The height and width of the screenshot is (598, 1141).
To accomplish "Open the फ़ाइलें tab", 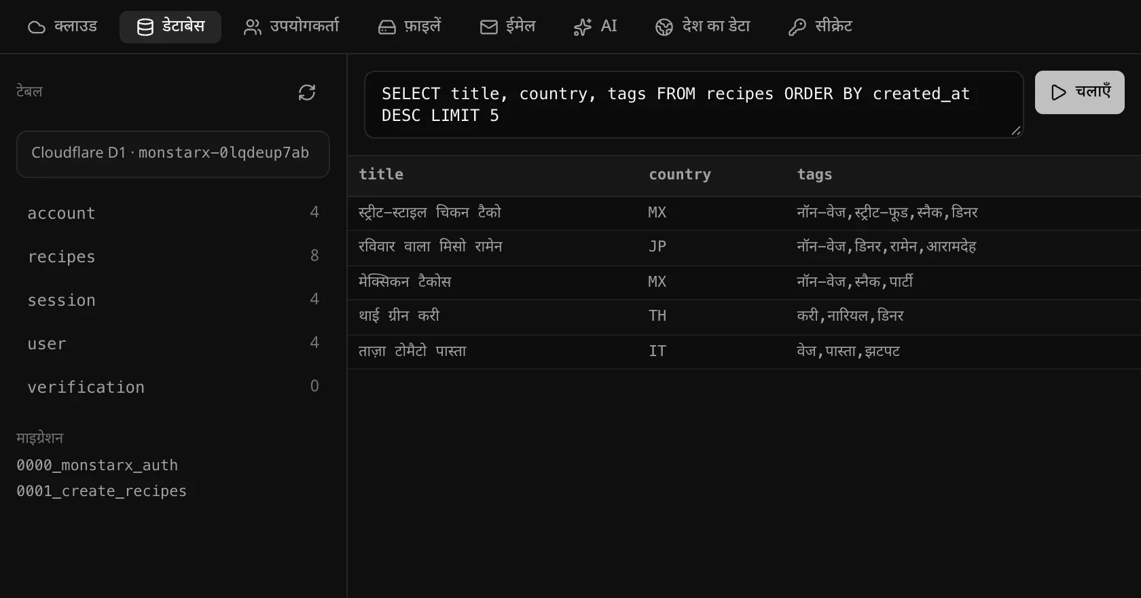I will pyautogui.click(x=410, y=27).
